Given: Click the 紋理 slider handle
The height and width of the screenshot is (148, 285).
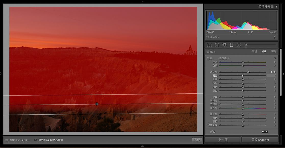Looking at the screenshot, I should click(x=243, y=97).
